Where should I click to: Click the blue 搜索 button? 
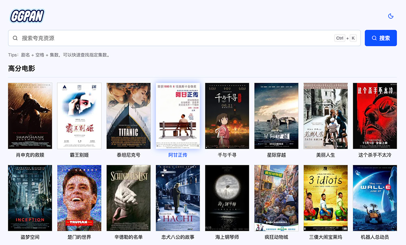click(x=381, y=38)
